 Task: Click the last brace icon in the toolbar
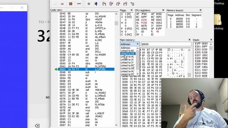pyautogui.click(x=132, y=4)
